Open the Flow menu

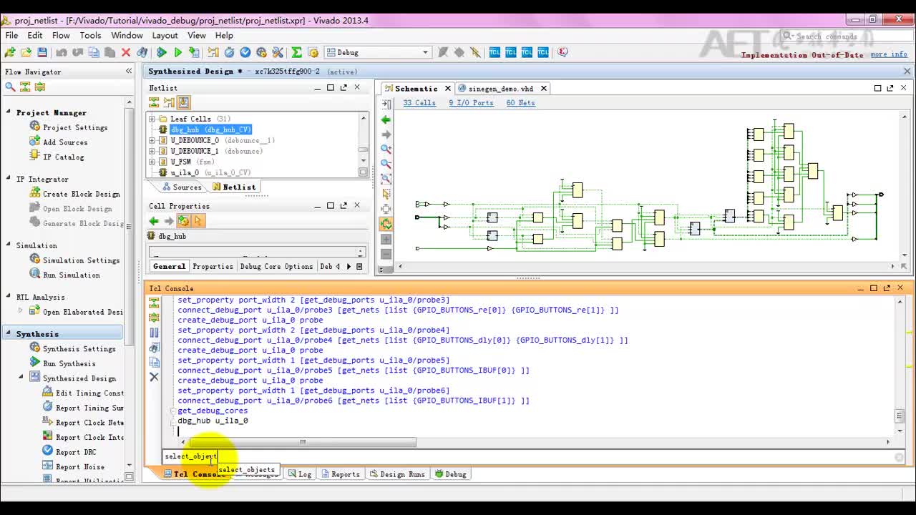(x=61, y=35)
